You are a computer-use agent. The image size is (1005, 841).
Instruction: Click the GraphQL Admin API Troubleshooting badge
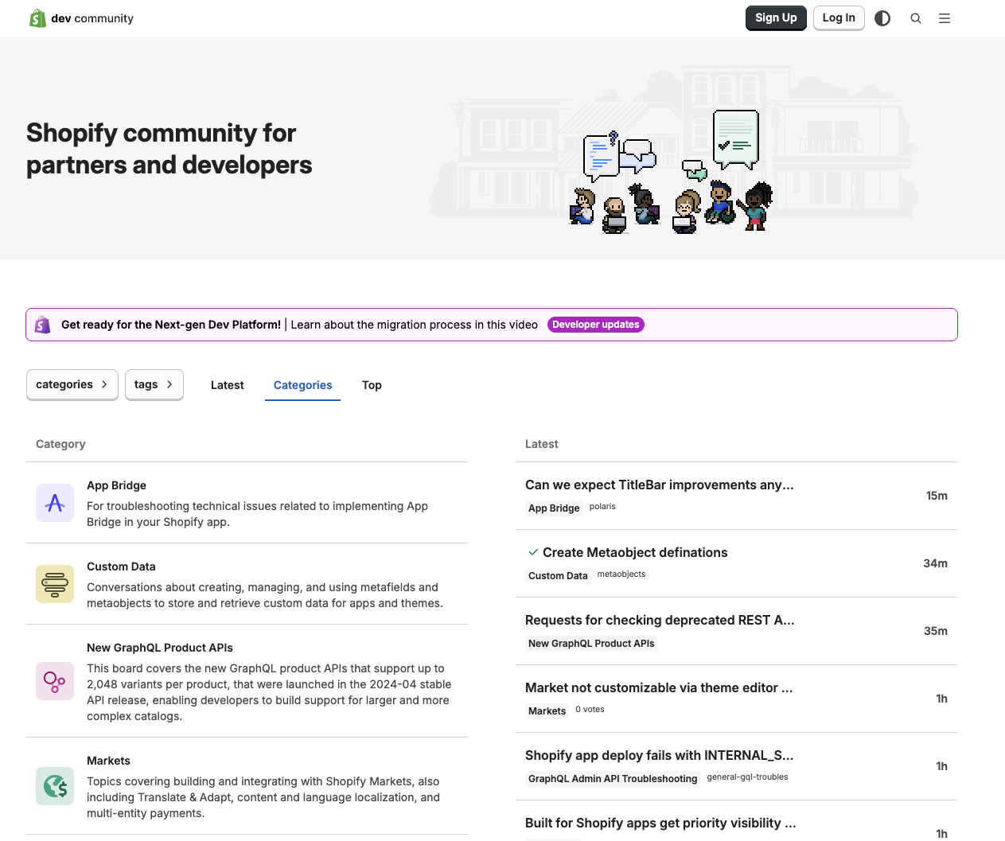pos(613,779)
